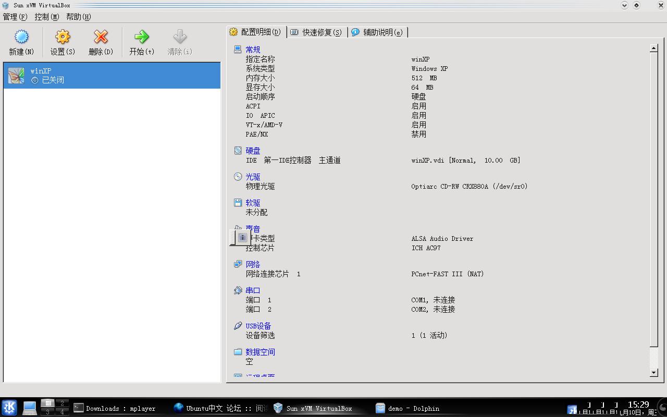Open the 数据空间 shared folders link
This screenshot has height=417, width=667.
[260, 352]
